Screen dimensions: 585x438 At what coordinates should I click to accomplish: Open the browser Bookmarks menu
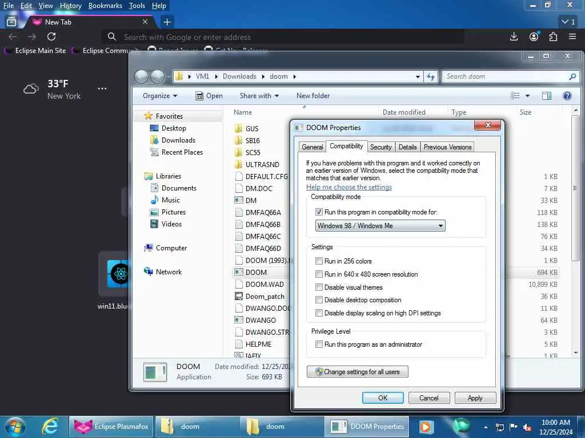pos(105,6)
